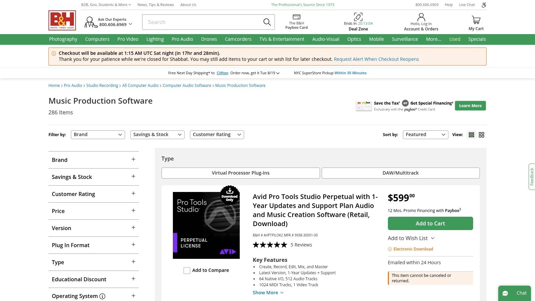The image size is (535, 301).
Task: Expand the Plug In Format section
Action: (x=94, y=245)
